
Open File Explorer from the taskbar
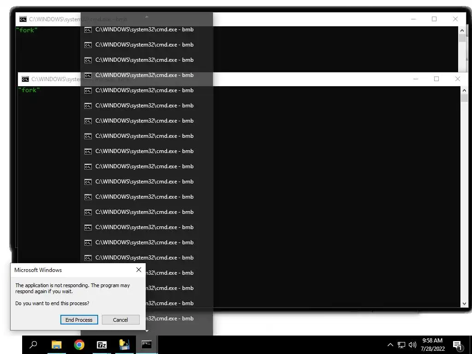click(x=56, y=345)
